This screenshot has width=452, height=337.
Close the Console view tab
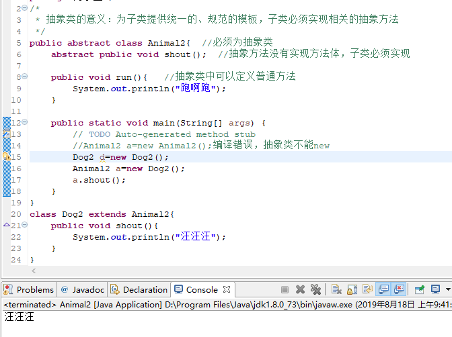click(227, 289)
